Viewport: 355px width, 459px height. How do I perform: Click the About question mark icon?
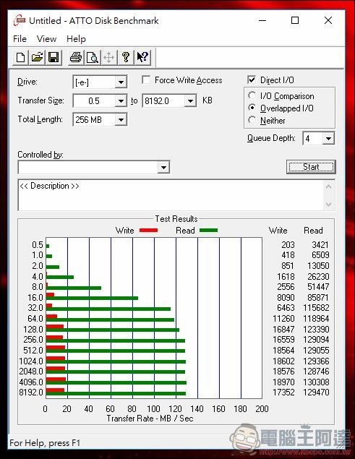tap(126, 57)
